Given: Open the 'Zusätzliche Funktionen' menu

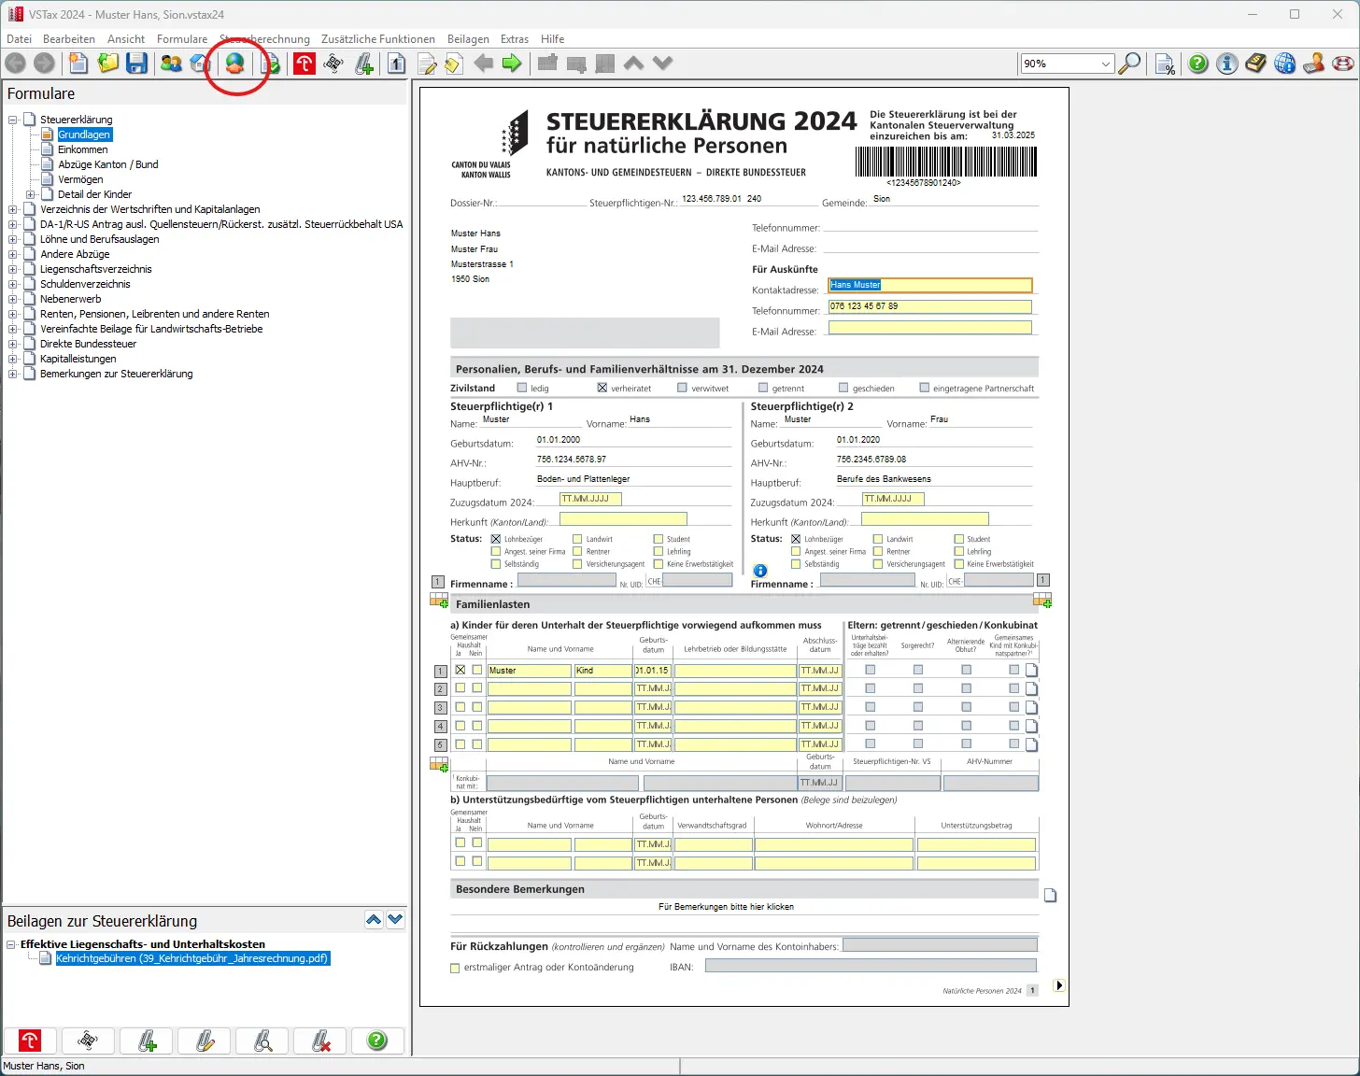Looking at the screenshot, I should [x=377, y=39].
